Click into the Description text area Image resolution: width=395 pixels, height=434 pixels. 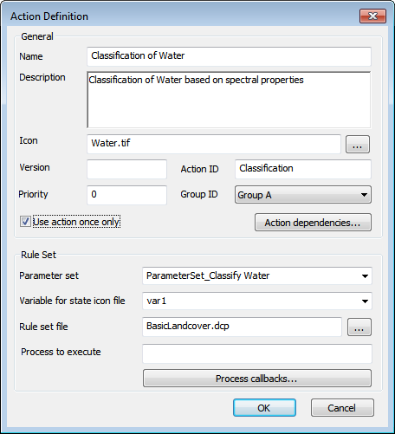(229, 100)
